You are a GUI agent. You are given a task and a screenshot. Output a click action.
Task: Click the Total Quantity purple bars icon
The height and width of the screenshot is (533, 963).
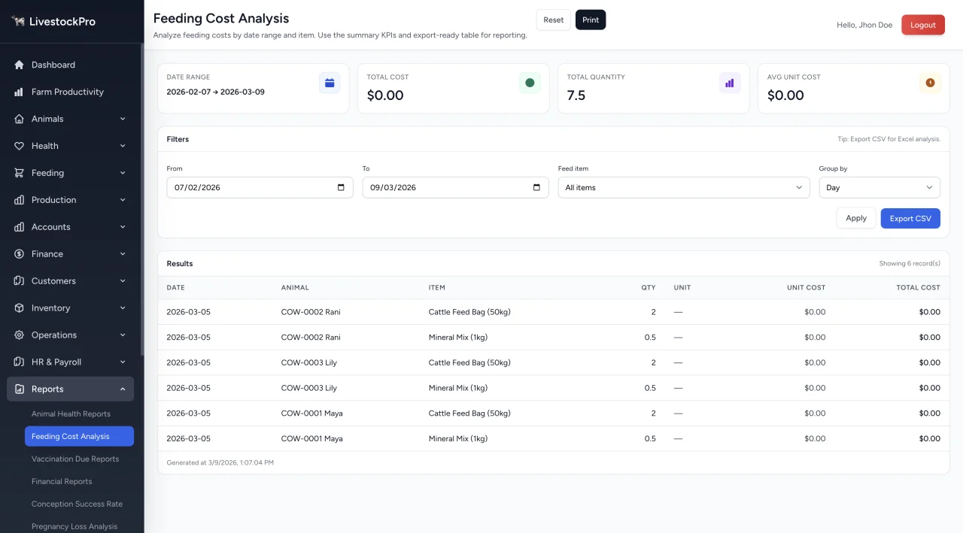tap(730, 83)
